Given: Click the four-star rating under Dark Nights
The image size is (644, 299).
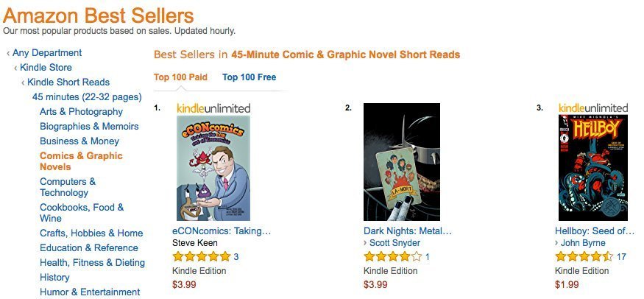Looking at the screenshot, I should pyautogui.click(x=392, y=257).
